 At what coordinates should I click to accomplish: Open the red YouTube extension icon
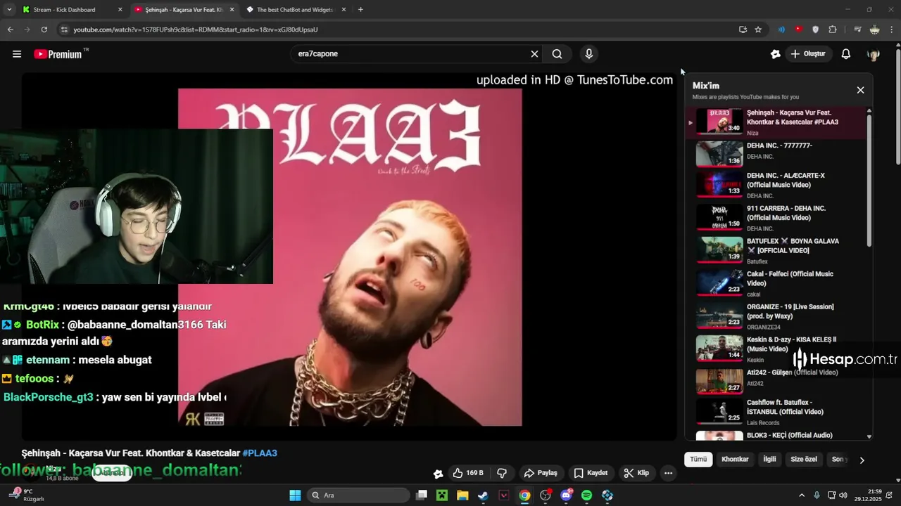pos(798,30)
